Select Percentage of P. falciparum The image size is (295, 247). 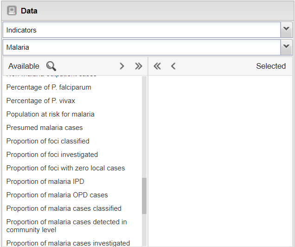(x=49, y=87)
